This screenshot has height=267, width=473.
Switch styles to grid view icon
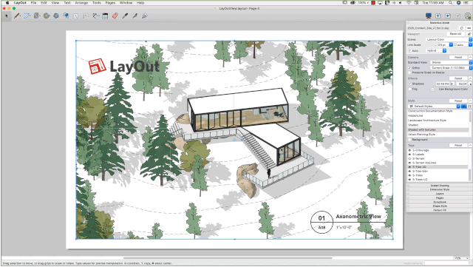coord(469,107)
